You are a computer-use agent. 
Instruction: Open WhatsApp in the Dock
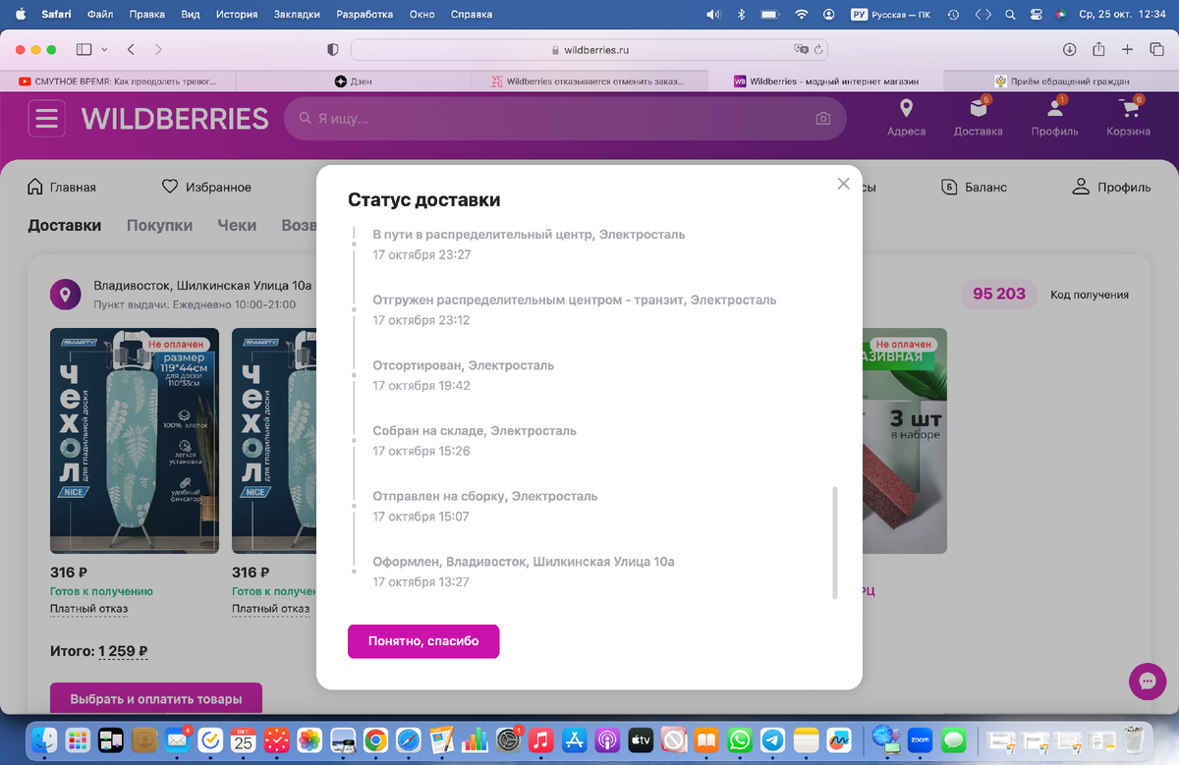coord(740,739)
